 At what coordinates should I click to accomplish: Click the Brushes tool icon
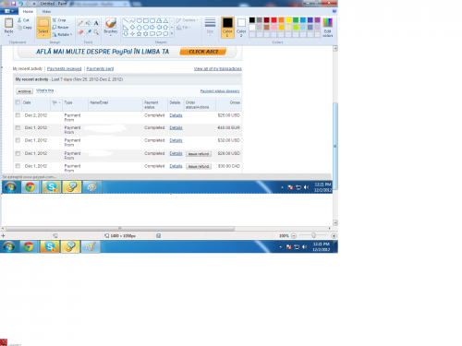point(111,23)
